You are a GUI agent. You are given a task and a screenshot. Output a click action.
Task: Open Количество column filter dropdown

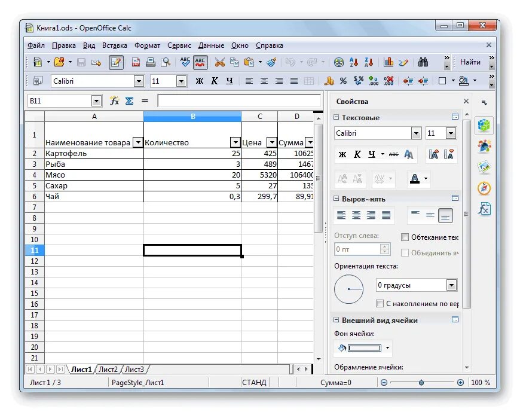point(235,143)
